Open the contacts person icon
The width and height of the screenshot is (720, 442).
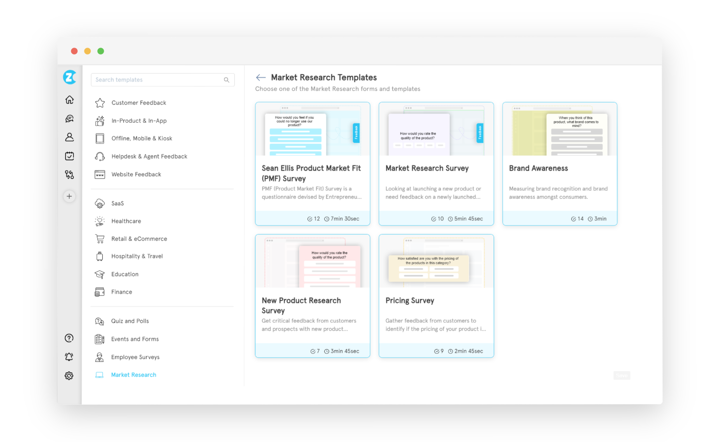coord(69,137)
